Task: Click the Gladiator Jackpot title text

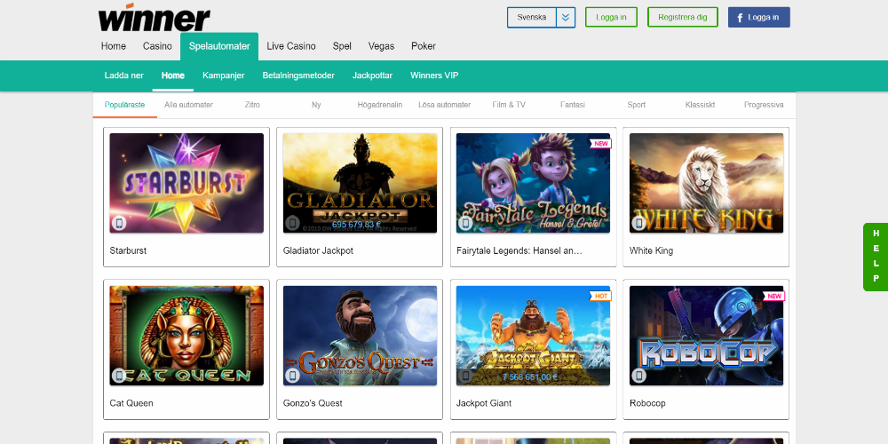Action: pyautogui.click(x=318, y=250)
